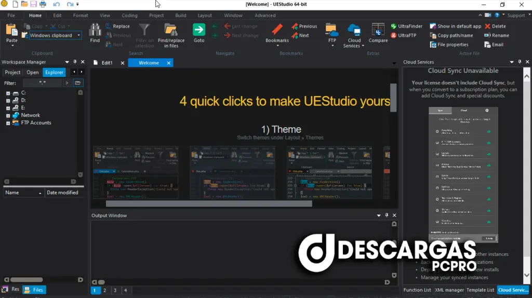
Task: Click Rename active file
Action: (497, 35)
